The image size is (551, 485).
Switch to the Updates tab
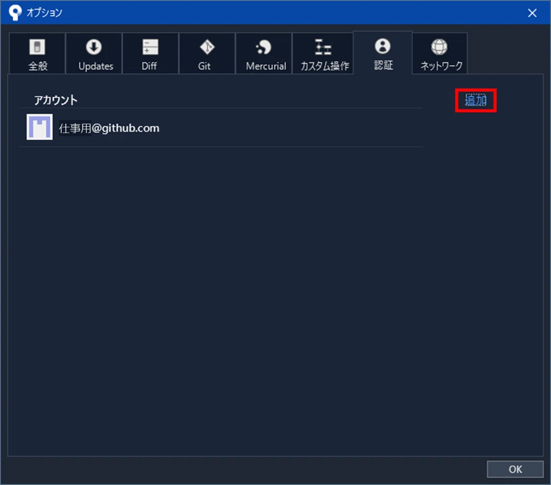click(94, 54)
